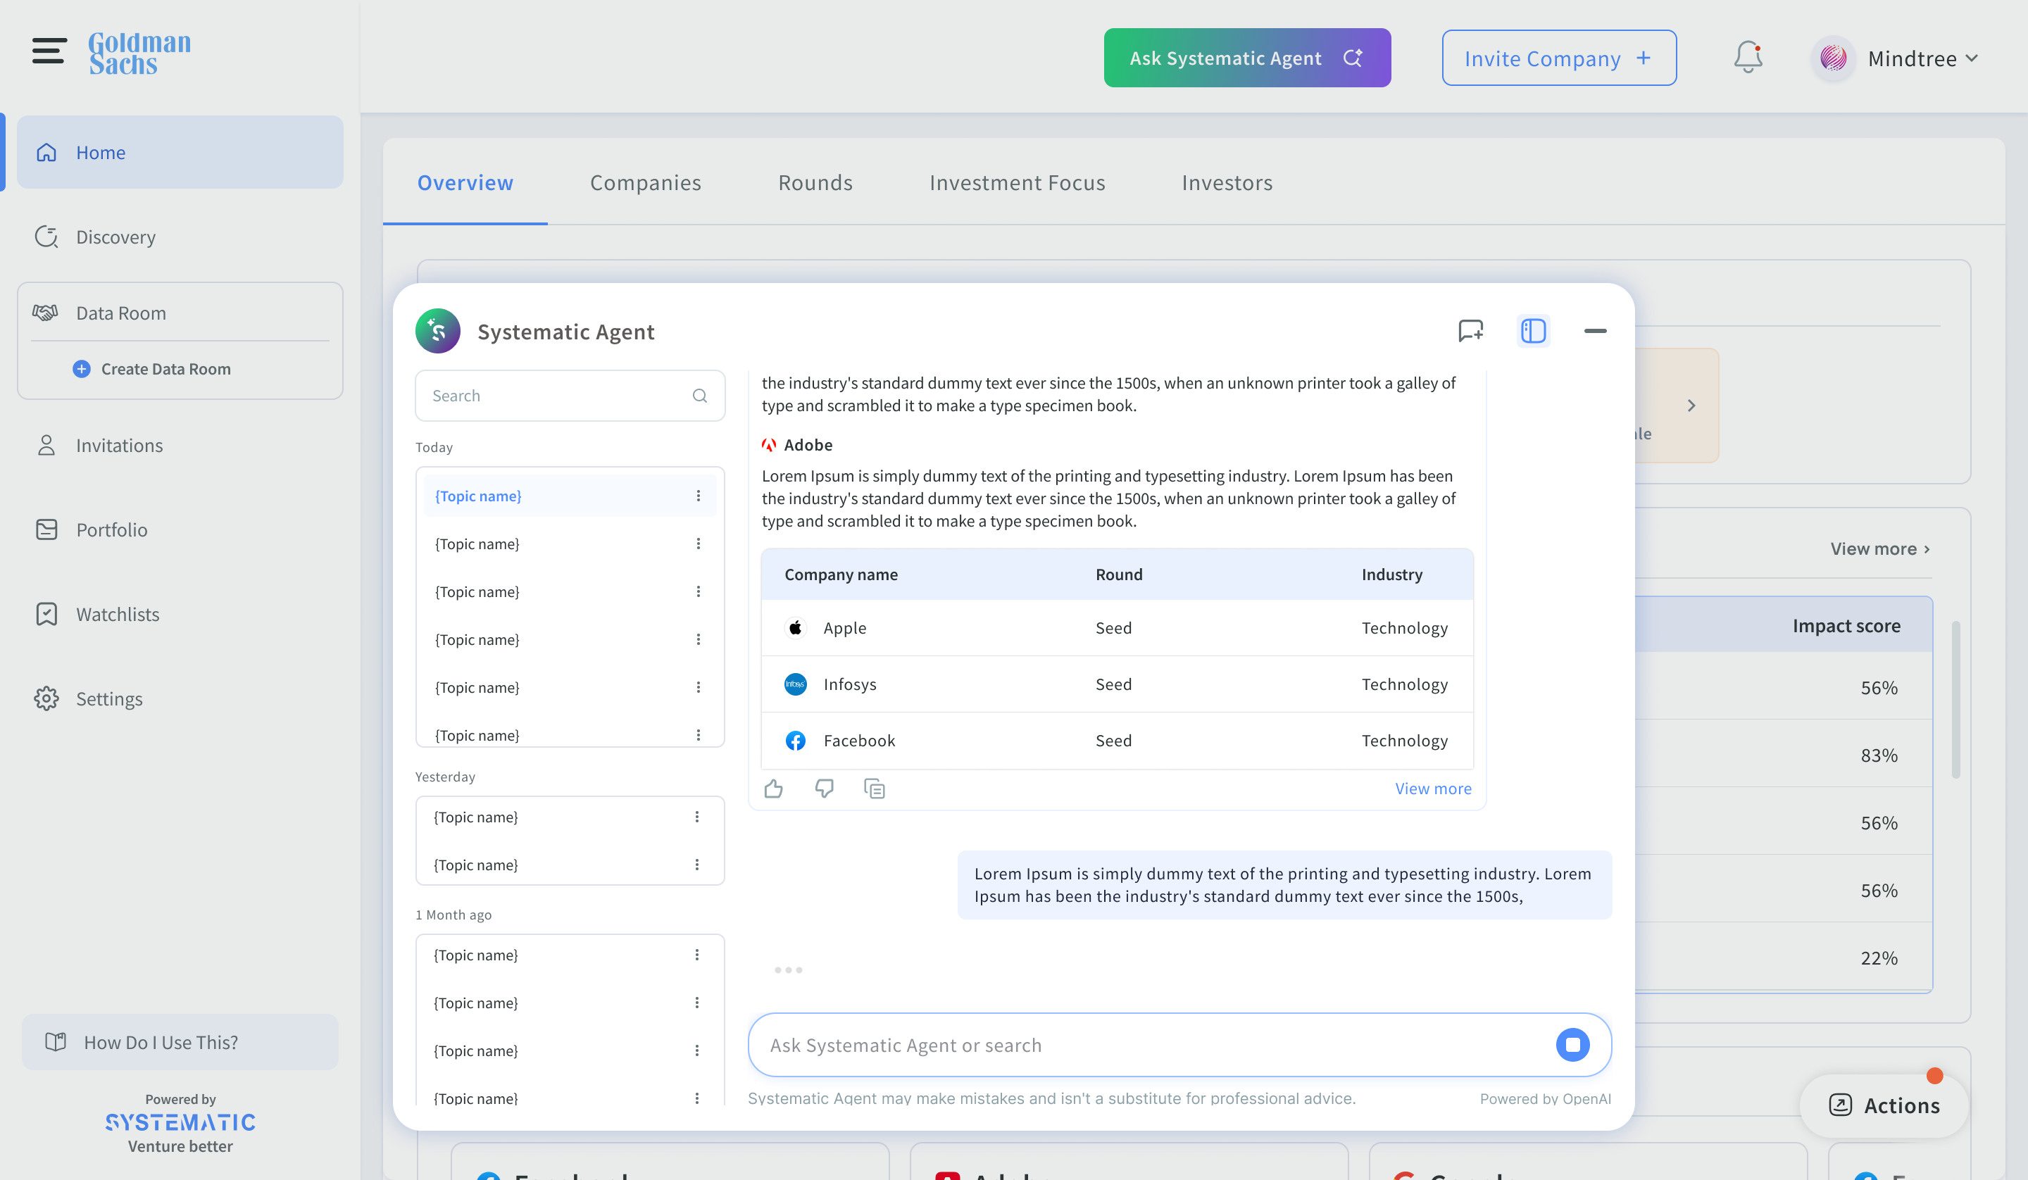This screenshot has height=1180, width=2028.
Task: Click the Ask Systematic Agent button
Action: 1246,58
